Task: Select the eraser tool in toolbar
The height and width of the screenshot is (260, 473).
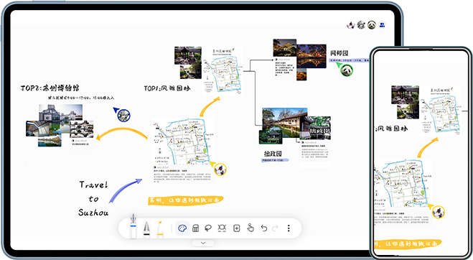Action: (x=195, y=228)
